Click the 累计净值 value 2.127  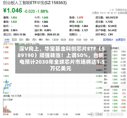tap(85, 30)
